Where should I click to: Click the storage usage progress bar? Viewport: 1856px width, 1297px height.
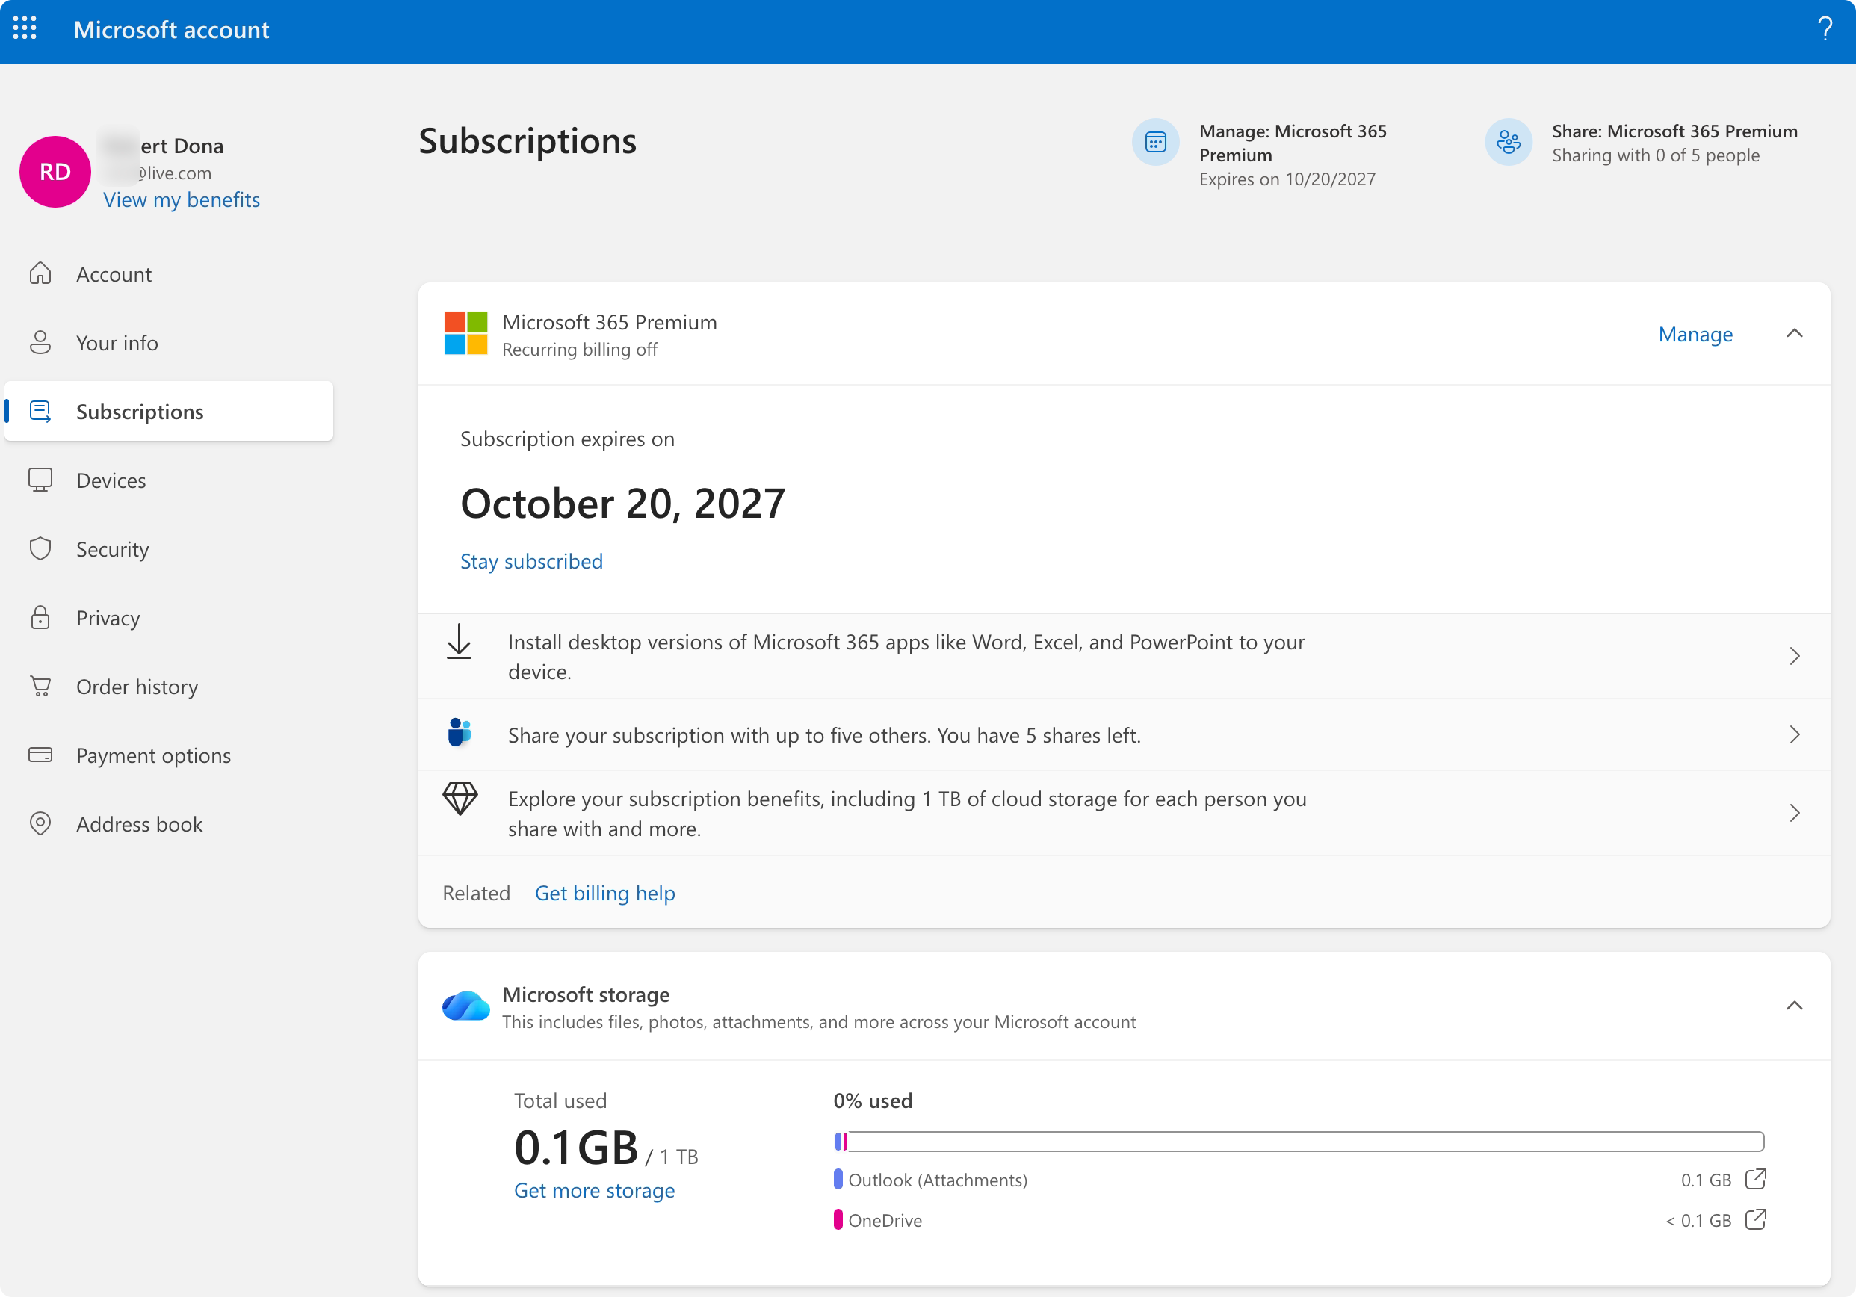pos(1299,1141)
